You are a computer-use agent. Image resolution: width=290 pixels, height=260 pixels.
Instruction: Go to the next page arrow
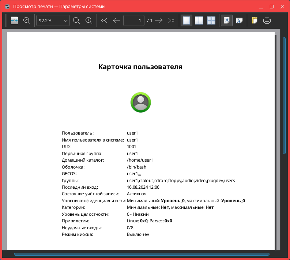pyautogui.click(x=159, y=20)
